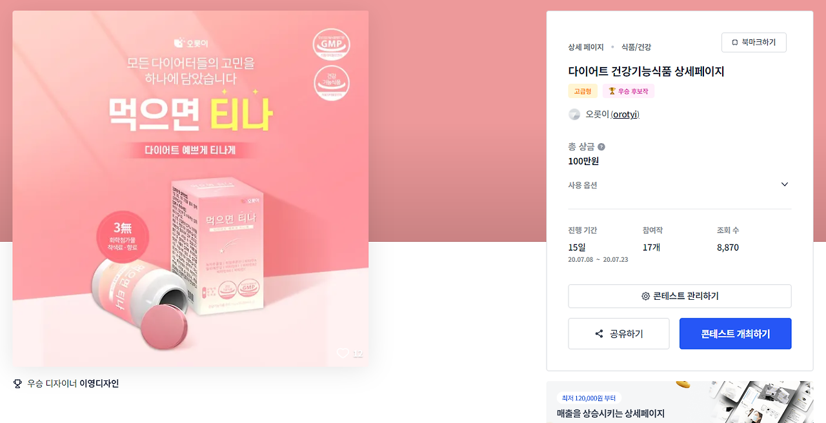Click the question mark help icon beside 총 상금
The image size is (826, 423).
click(601, 147)
